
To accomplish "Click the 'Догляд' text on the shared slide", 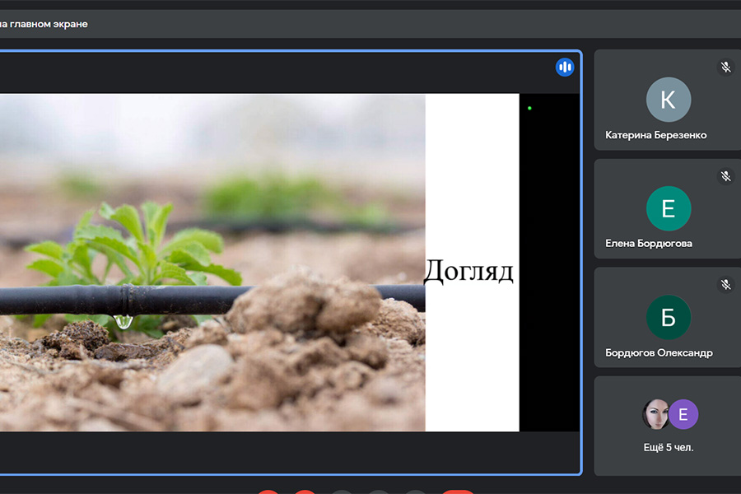I will 468,272.
